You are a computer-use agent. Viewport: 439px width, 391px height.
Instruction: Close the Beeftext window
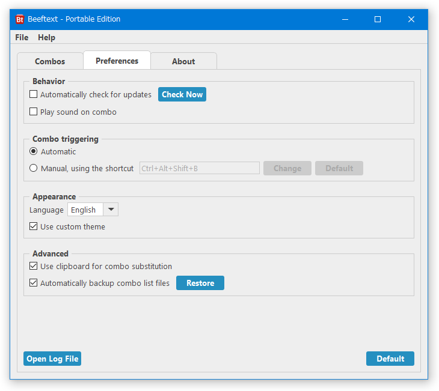coord(411,19)
